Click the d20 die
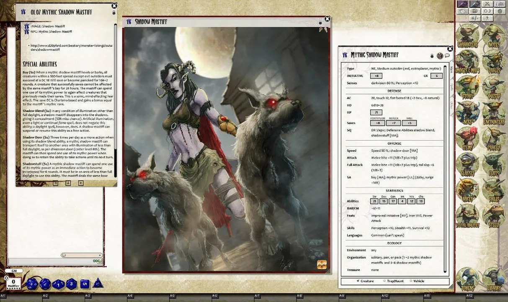 point(32,284)
